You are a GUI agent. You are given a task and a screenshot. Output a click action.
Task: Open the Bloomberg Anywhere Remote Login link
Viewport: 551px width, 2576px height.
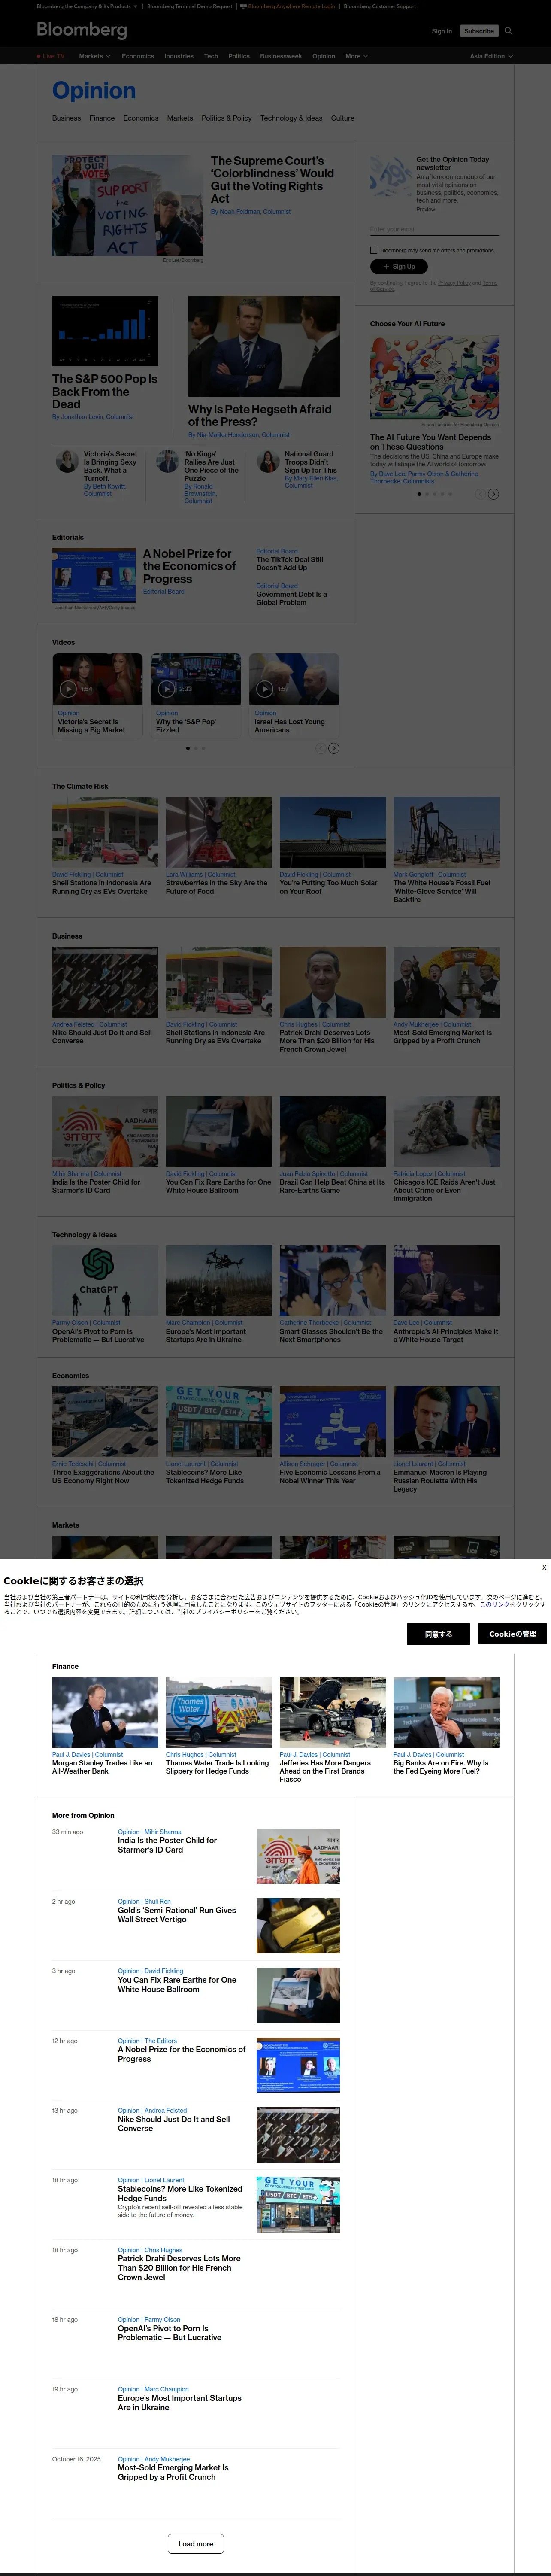pos(291,6)
